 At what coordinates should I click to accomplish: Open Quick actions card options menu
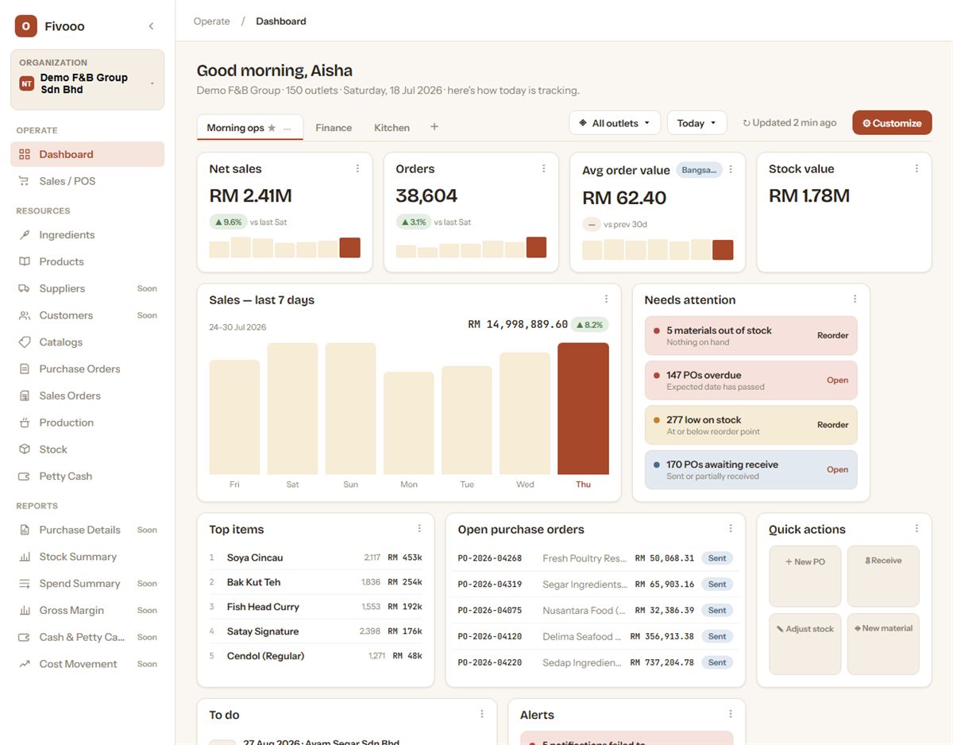(x=916, y=529)
